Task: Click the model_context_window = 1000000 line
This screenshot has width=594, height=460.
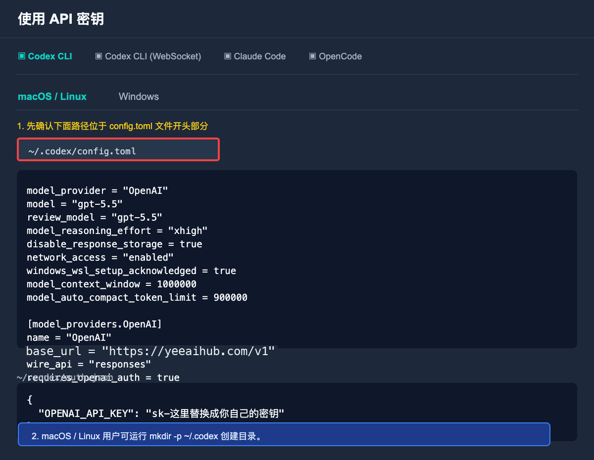Action: pos(111,284)
